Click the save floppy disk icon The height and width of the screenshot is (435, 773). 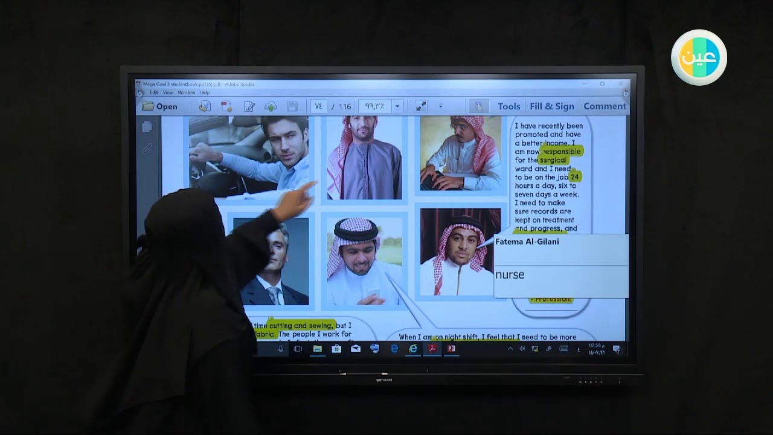pyautogui.click(x=292, y=106)
